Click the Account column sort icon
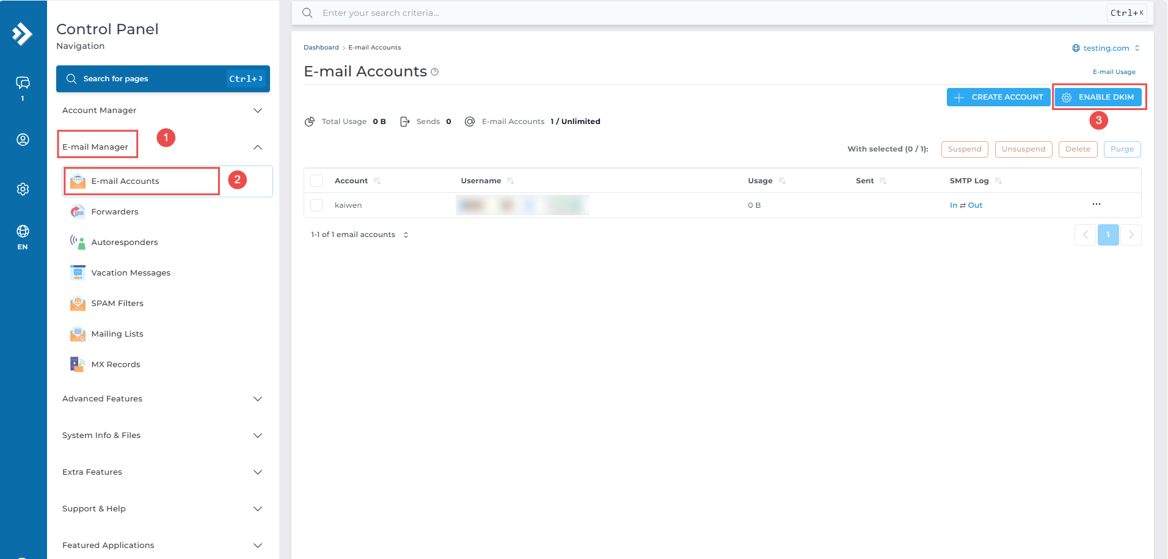The width and height of the screenshot is (1168, 559). (x=377, y=181)
